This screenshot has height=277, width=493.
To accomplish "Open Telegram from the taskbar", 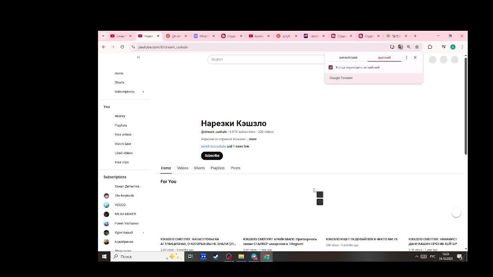I will tap(254, 256).
